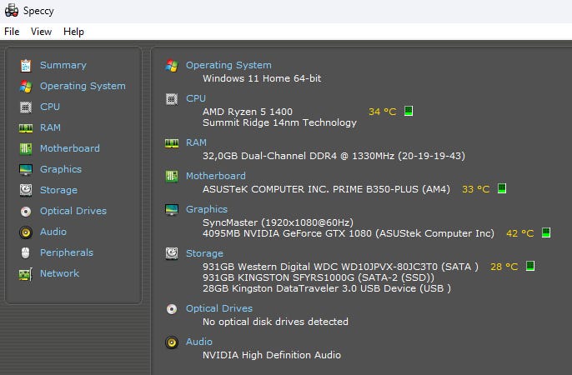This screenshot has width=572, height=375.
Task: Click the RAM heading link in main panel
Action: click(196, 142)
